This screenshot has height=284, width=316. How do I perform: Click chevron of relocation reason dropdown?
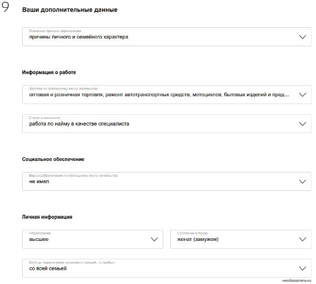(x=302, y=37)
